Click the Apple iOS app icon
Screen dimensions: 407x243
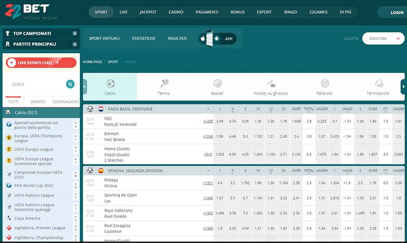[202, 39]
